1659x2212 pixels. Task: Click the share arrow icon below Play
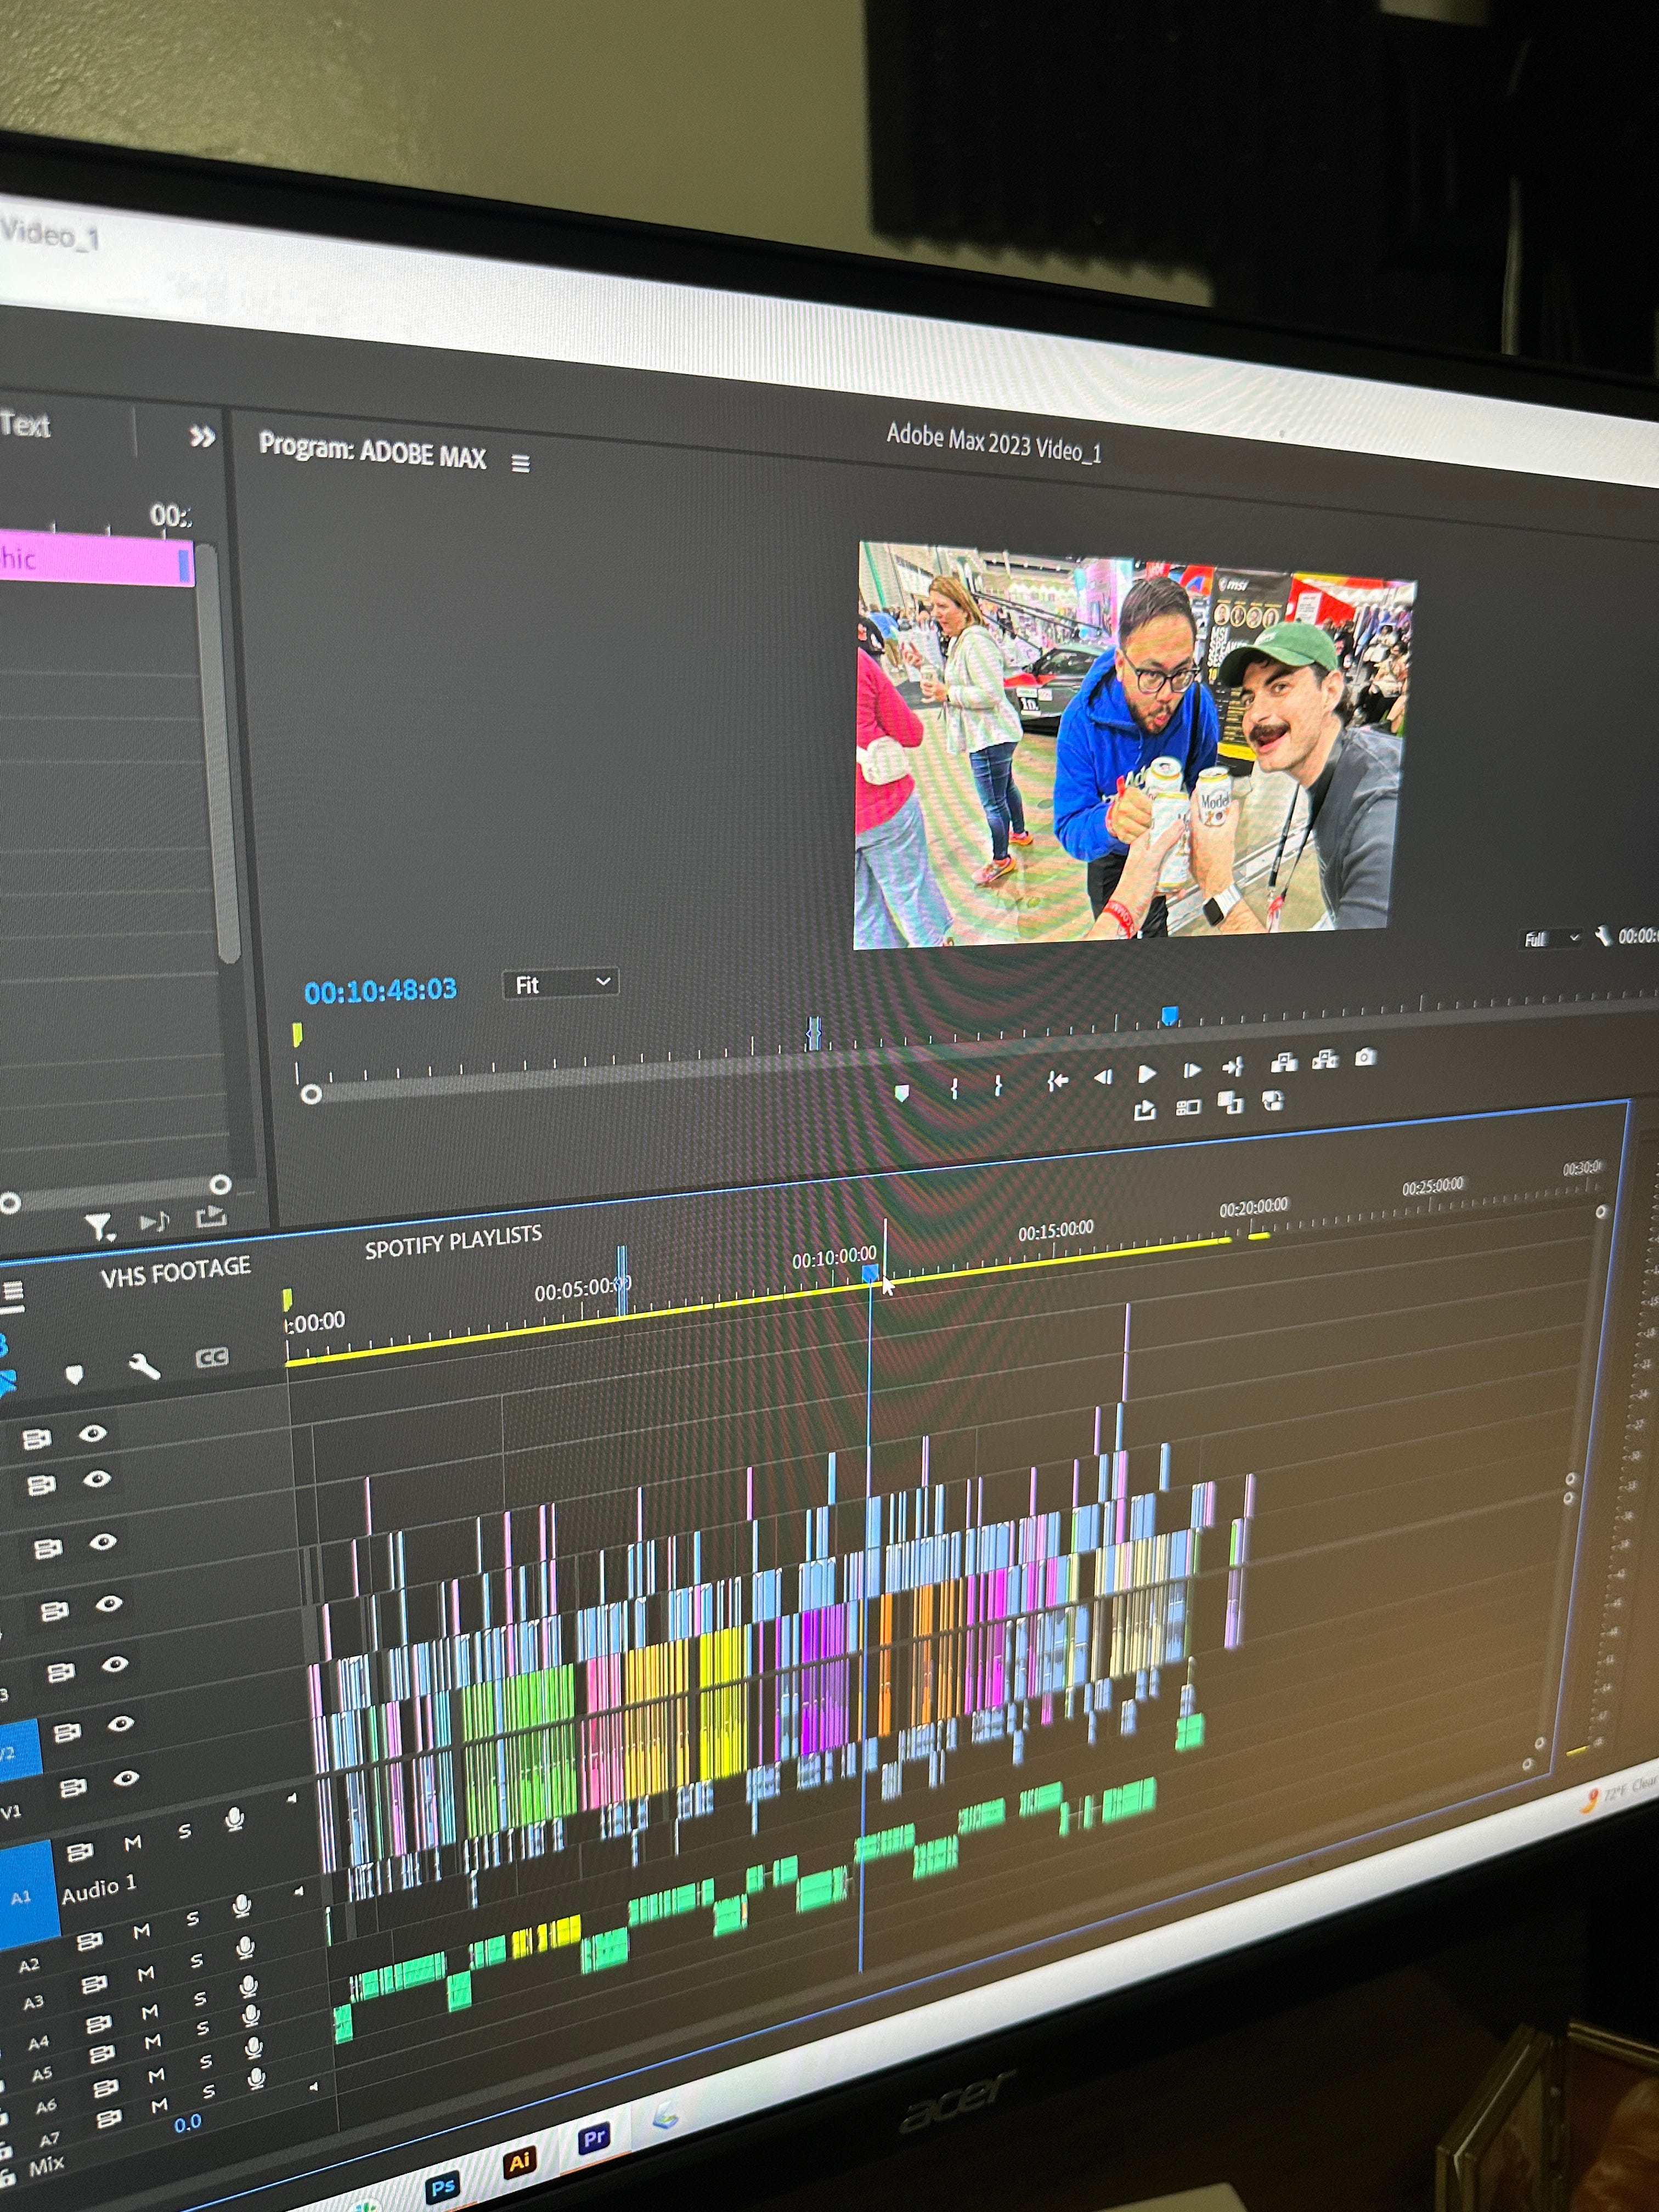point(1145,1109)
